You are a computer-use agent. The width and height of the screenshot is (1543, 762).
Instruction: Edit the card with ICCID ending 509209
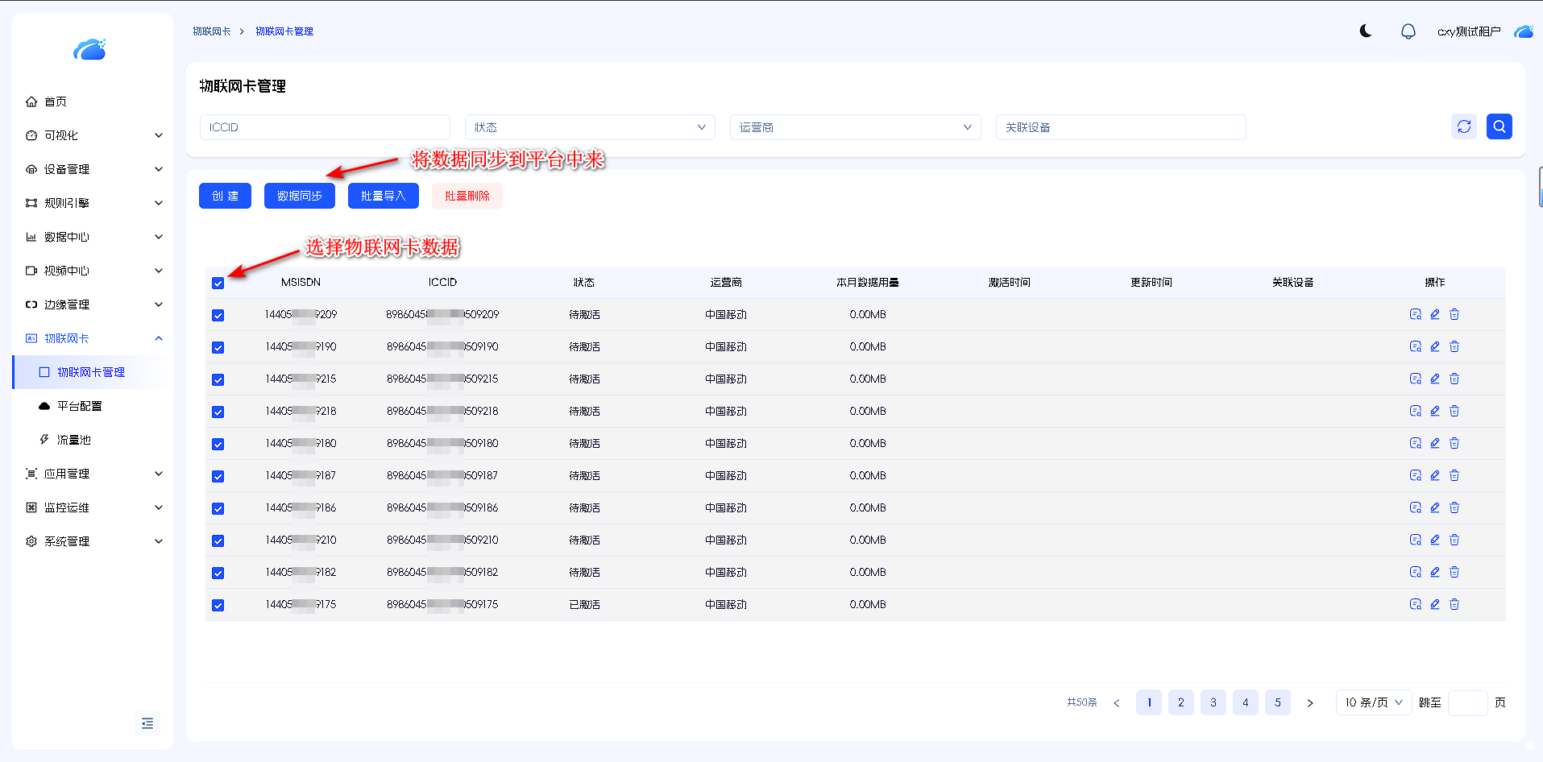(1435, 314)
